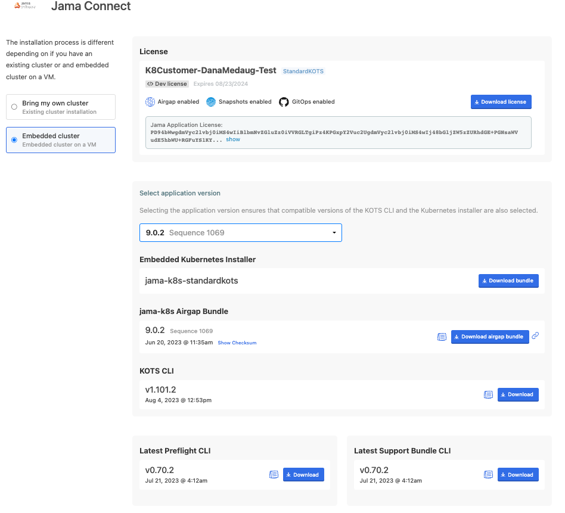565x513 pixels.
Task: Open release notes icon for KOTS CLI v1.101.2
Action: tap(488, 394)
